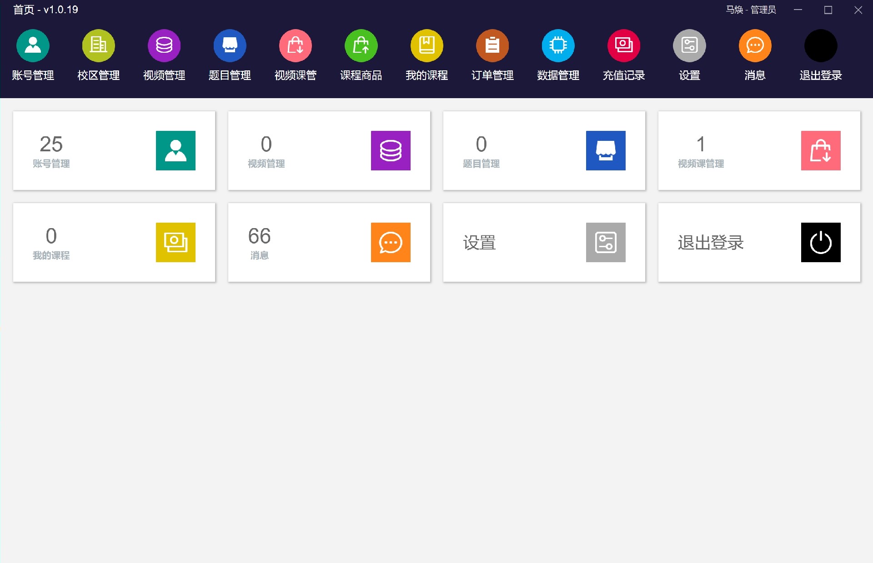Click the 订单管理 label in top navigation
The image size is (873, 563).
pos(492,75)
